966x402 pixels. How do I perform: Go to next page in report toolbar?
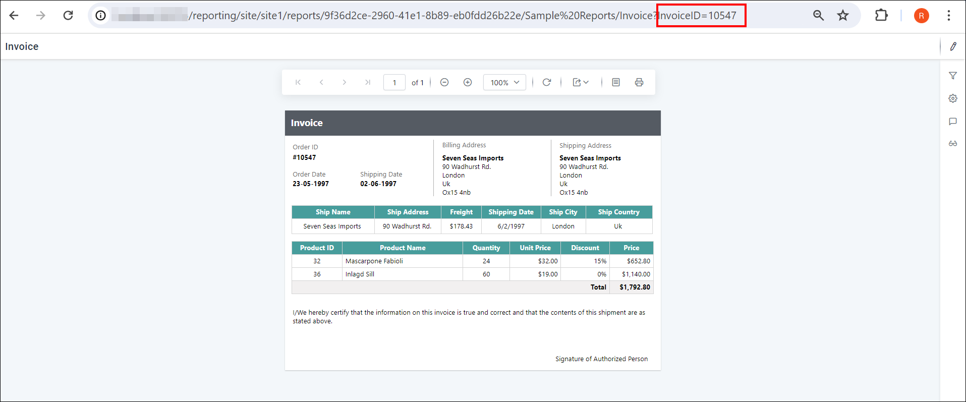pyautogui.click(x=345, y=82)
